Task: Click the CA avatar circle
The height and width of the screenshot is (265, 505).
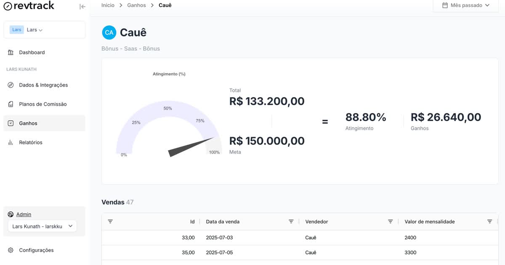Action: 109,32
